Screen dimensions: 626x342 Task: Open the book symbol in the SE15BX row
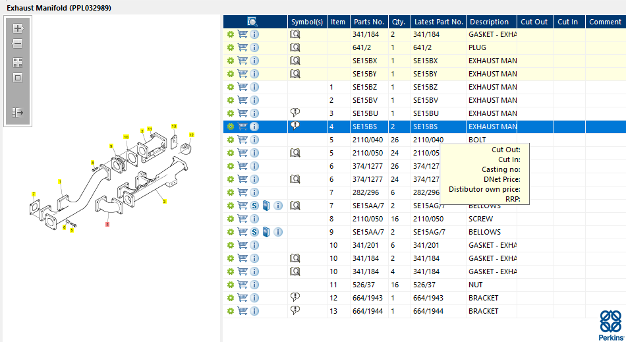pyautogui.click(x=295, y=61)
